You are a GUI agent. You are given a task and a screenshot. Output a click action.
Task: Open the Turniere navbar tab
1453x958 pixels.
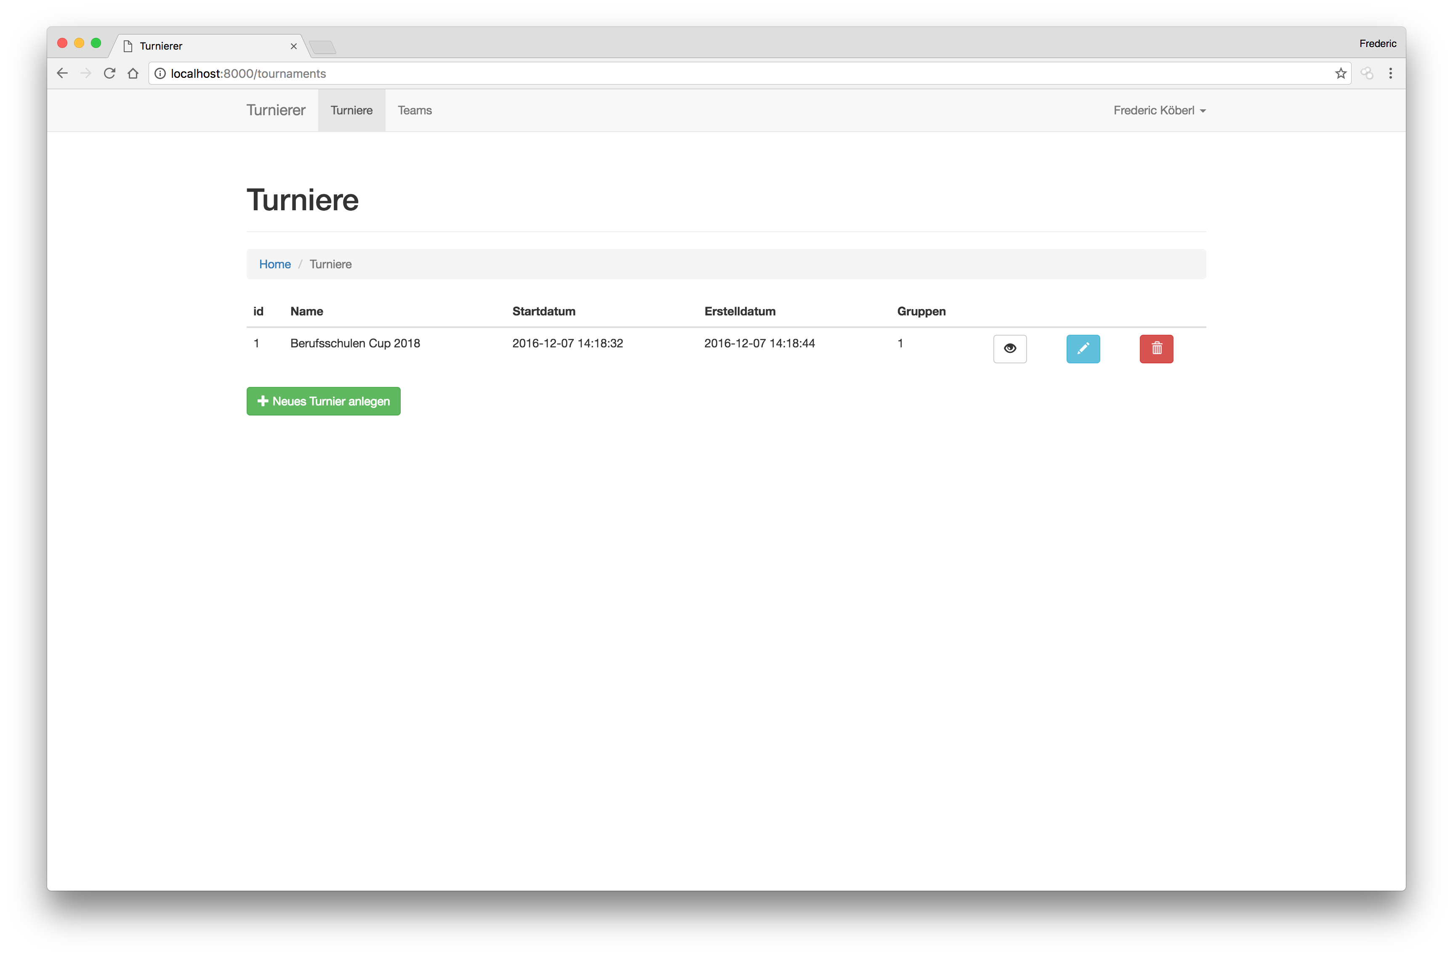pyautogui.click(x=351, y=111)
